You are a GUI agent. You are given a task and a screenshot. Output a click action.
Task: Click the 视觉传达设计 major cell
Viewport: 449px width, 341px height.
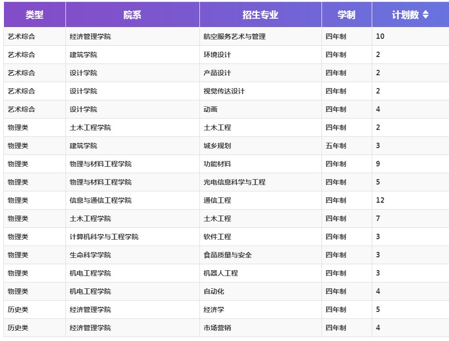point(224,91)
